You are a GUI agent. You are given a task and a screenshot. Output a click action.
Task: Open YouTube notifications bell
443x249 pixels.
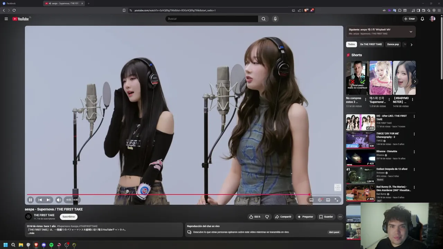(x=422, y=19)
